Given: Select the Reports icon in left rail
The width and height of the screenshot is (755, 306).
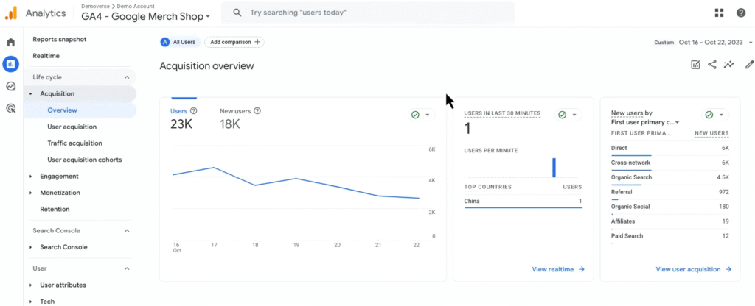Looking at the screenshot, I should [x=10, y=63].
